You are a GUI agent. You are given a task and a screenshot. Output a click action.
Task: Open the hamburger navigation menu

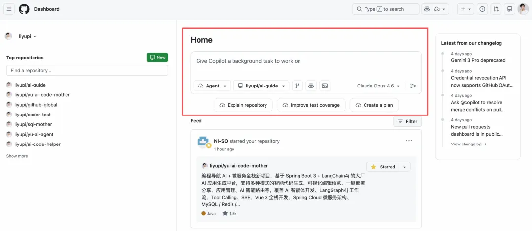click(9, 9)
